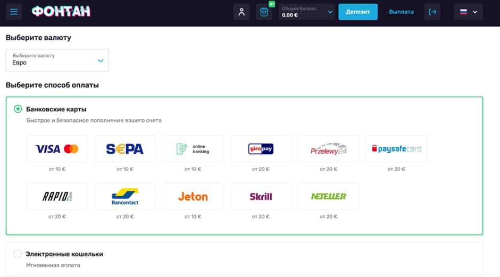The height and width of the screenshot is (277, 500).
Task: Select the SEPA payment option
Action: pos(125,149)
